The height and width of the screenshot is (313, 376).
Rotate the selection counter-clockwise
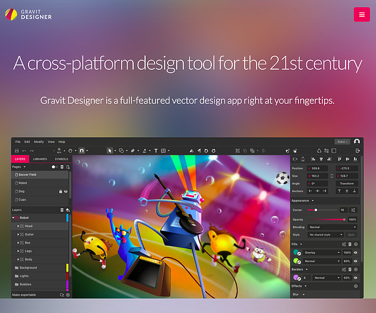[206, 151]
